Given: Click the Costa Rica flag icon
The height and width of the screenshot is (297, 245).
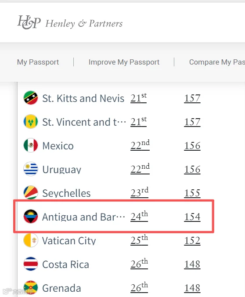Looking at the screenshot, I should [x=31, y=264].
